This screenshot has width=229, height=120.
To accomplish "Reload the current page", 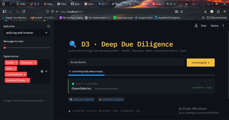I will [x=24, y=12].
